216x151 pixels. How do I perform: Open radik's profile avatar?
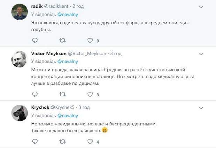point(20,12)
